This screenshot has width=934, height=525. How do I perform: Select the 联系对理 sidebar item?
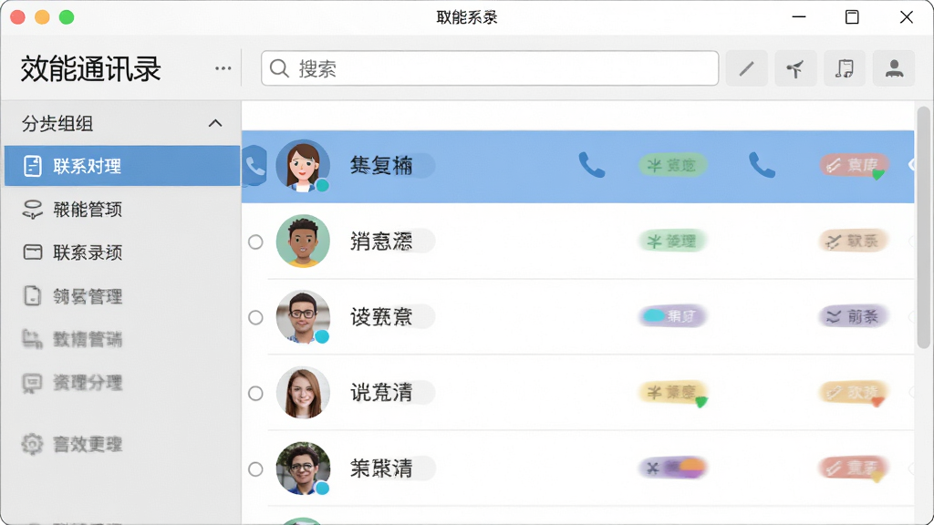pos(122,166)
